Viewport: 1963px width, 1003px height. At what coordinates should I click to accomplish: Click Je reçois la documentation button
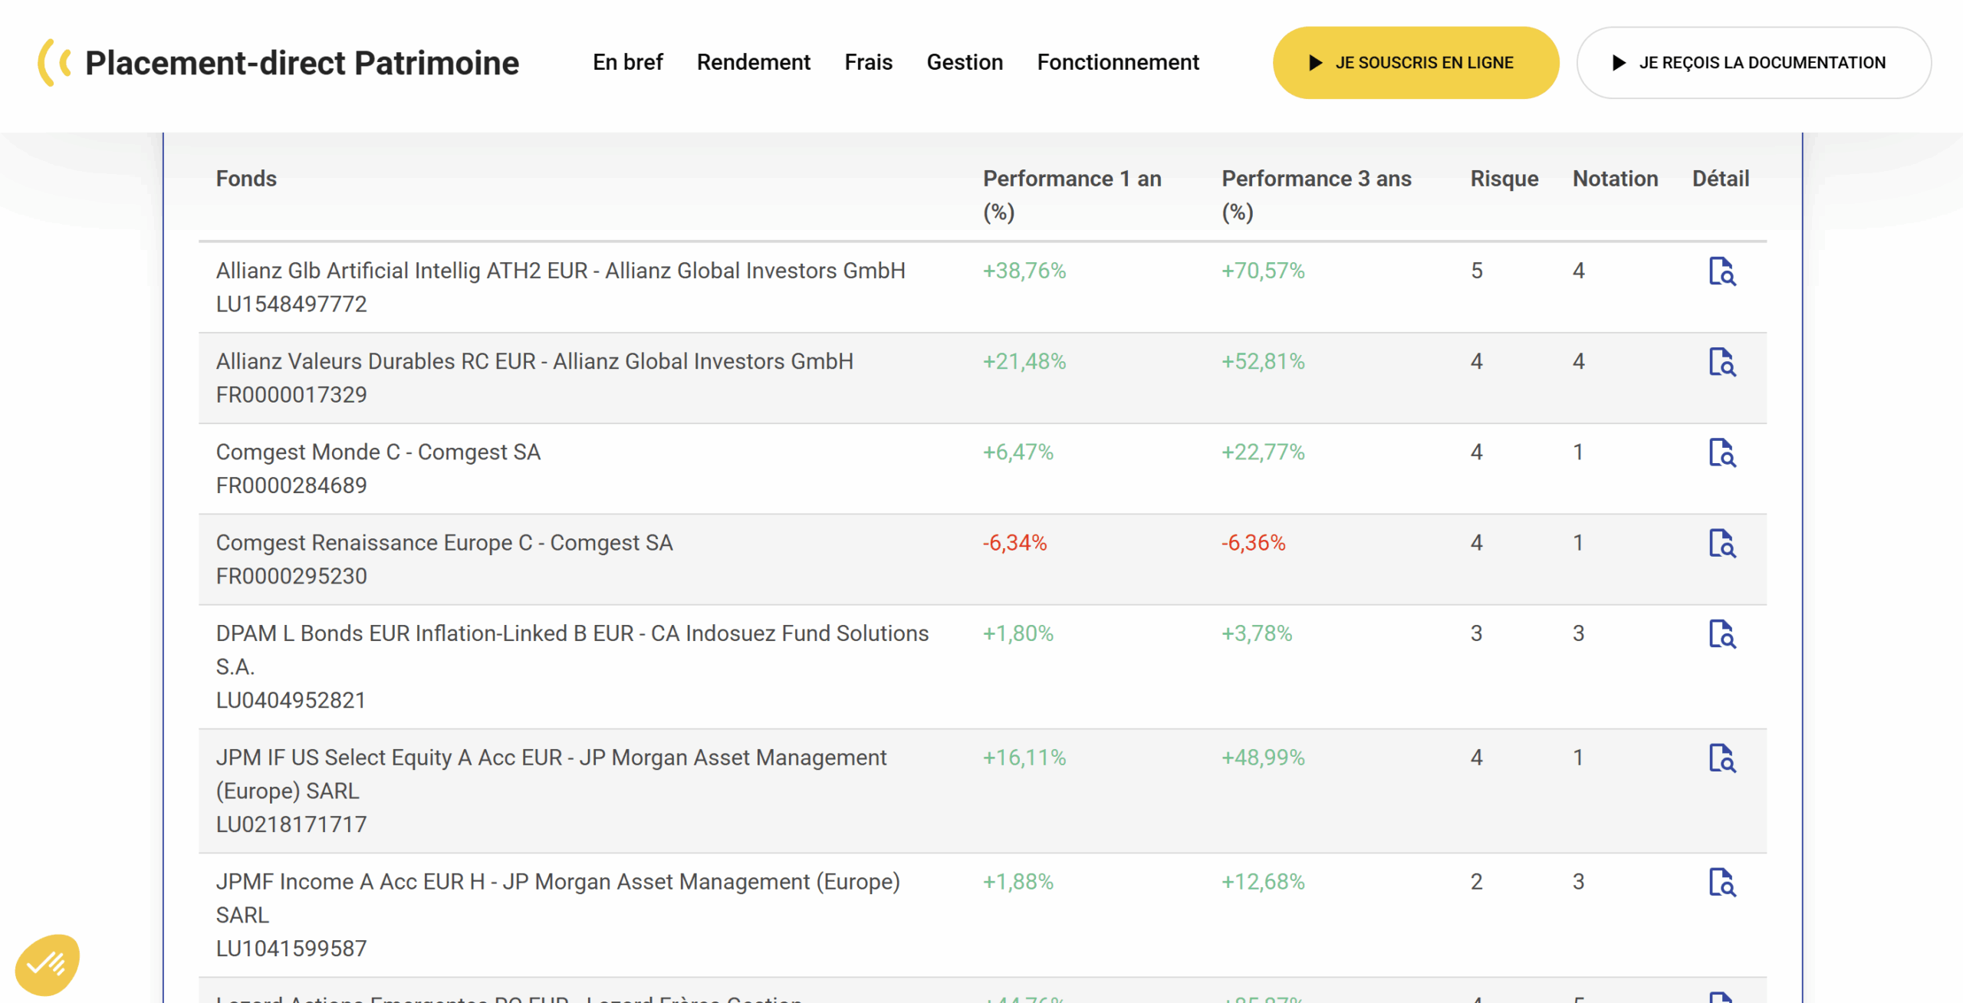(1754, 63)
